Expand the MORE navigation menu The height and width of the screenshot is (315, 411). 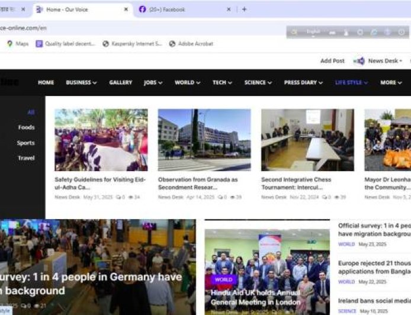[x=391, y=83]
